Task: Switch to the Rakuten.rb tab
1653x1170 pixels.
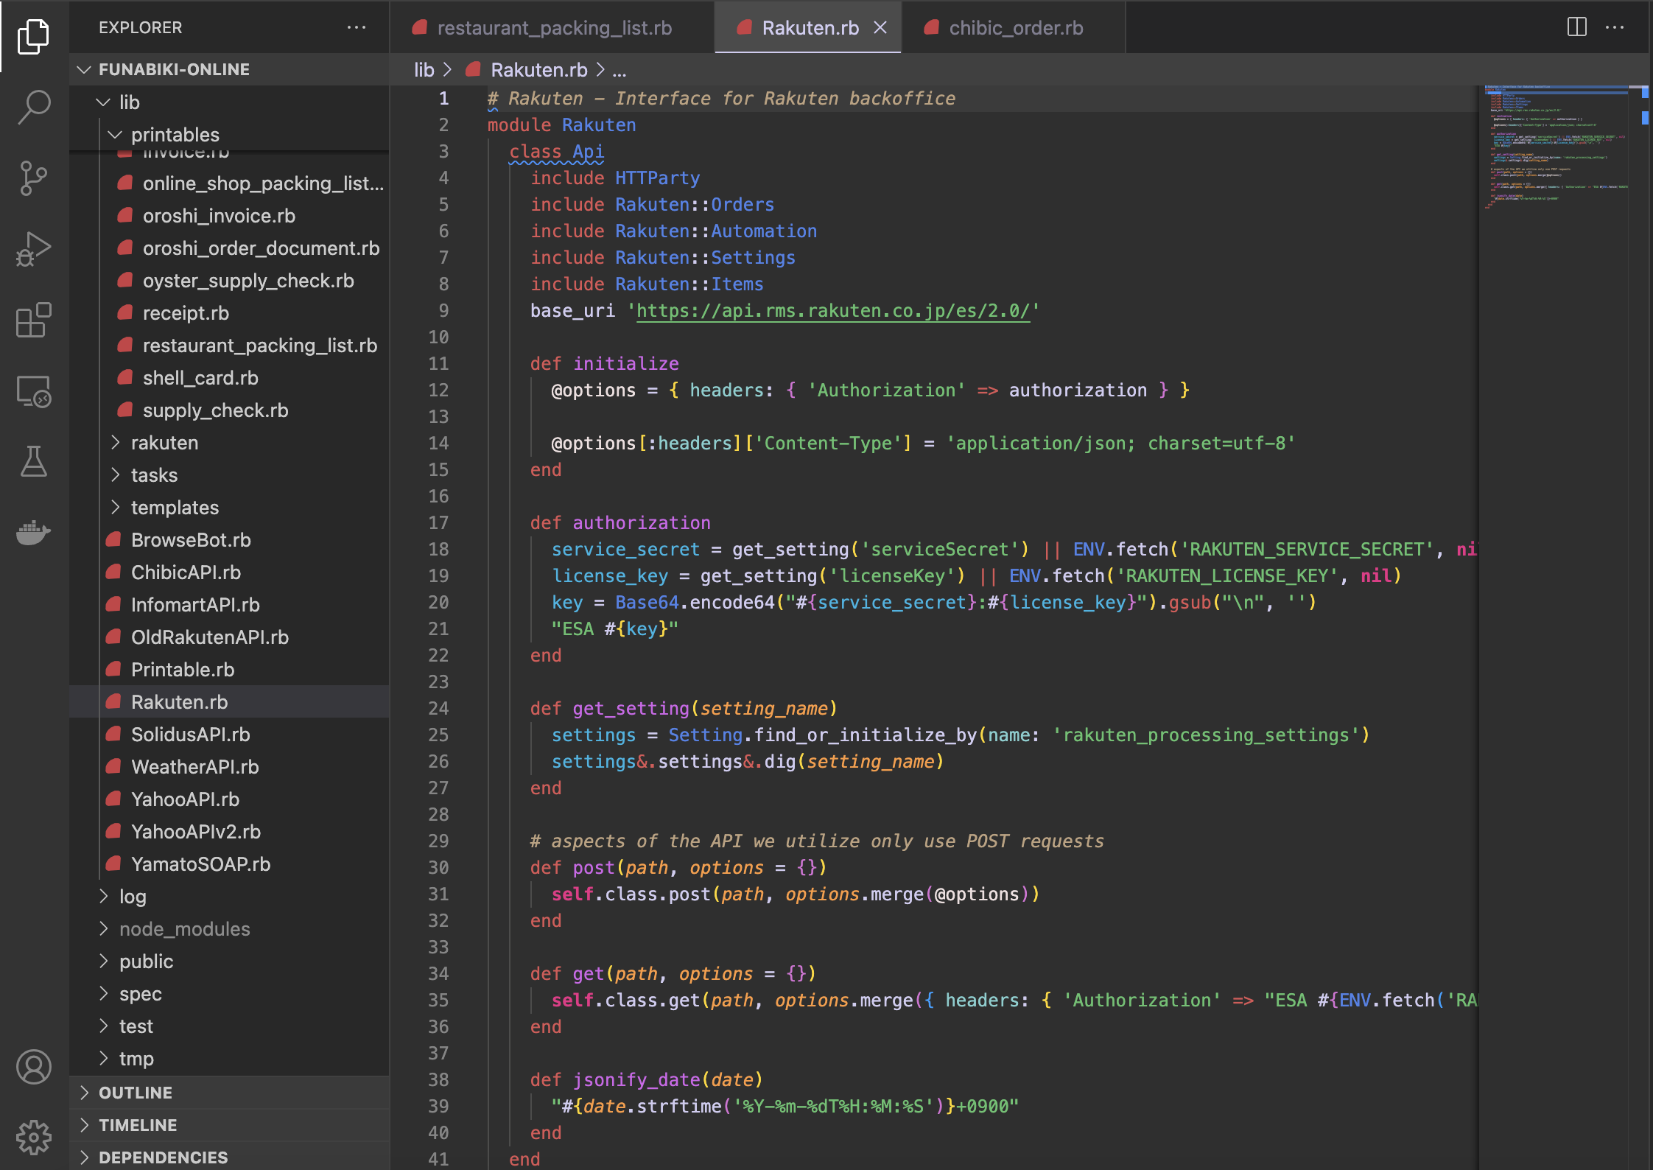Action: point(809,28)
